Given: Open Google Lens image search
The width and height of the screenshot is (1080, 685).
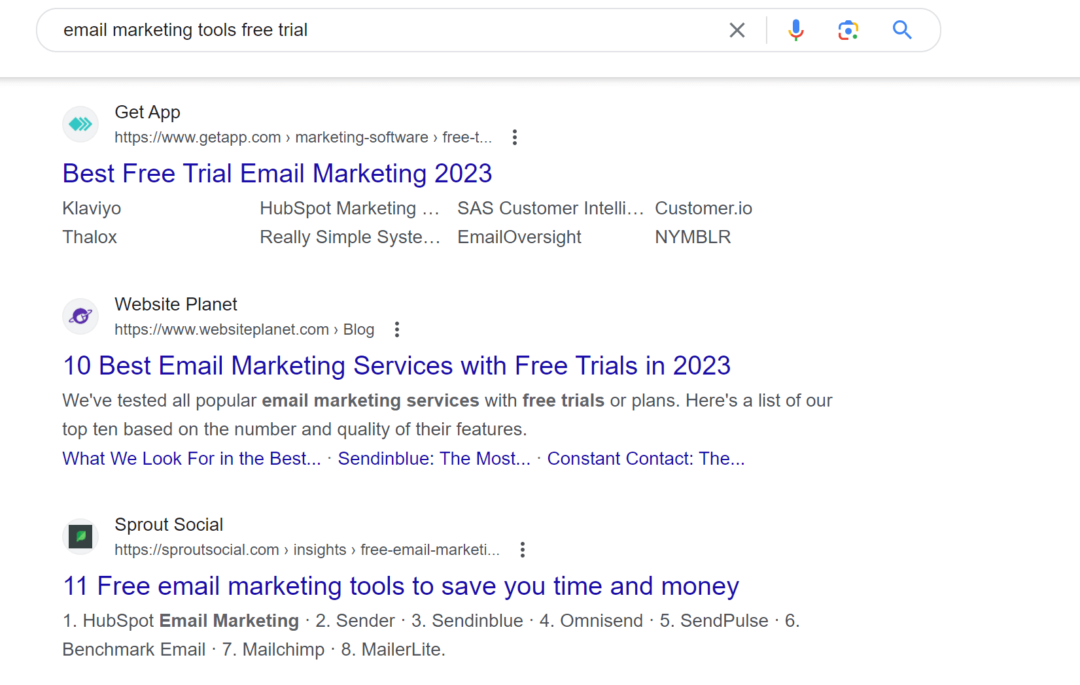Looking at the screenshot, I should 848,30.
